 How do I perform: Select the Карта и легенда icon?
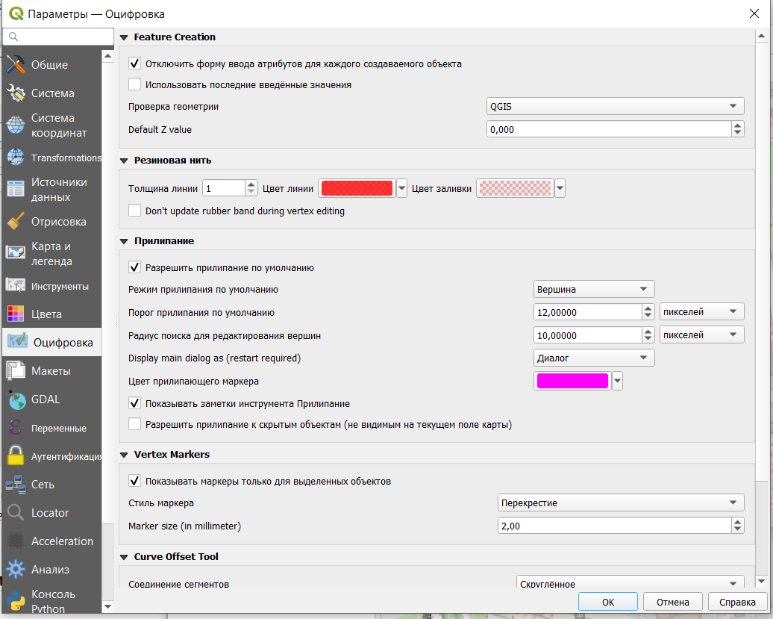[x=15, y=254]
